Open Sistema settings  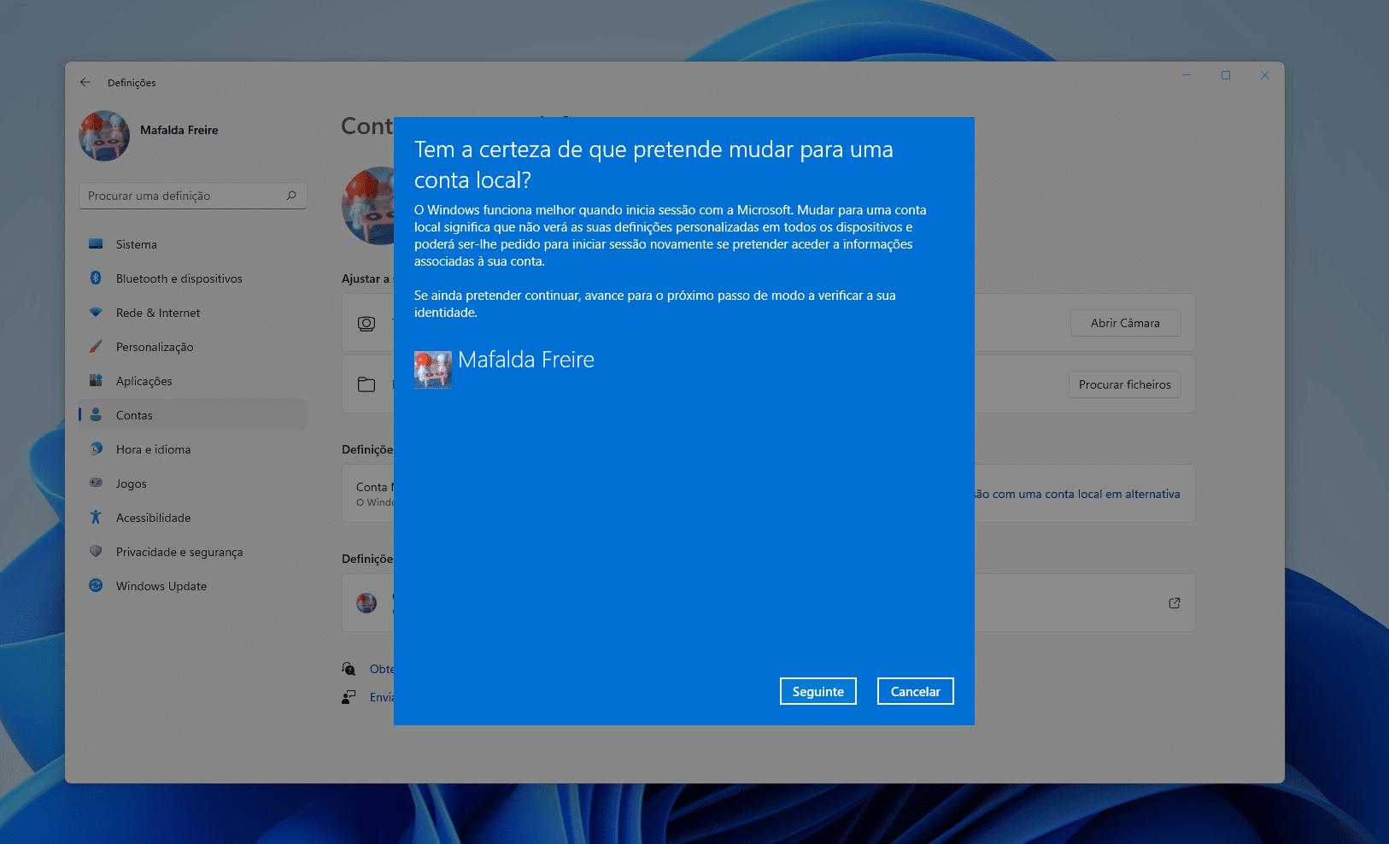point(192,244)
